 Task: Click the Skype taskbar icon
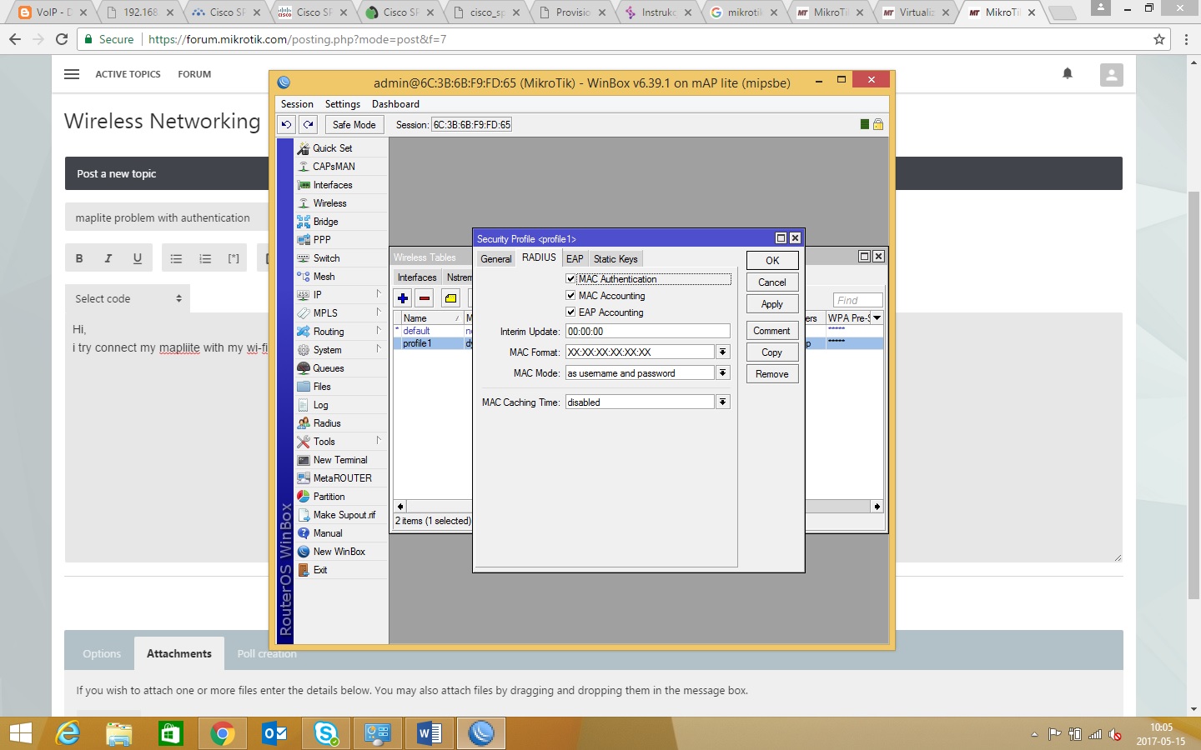(325, 733)
